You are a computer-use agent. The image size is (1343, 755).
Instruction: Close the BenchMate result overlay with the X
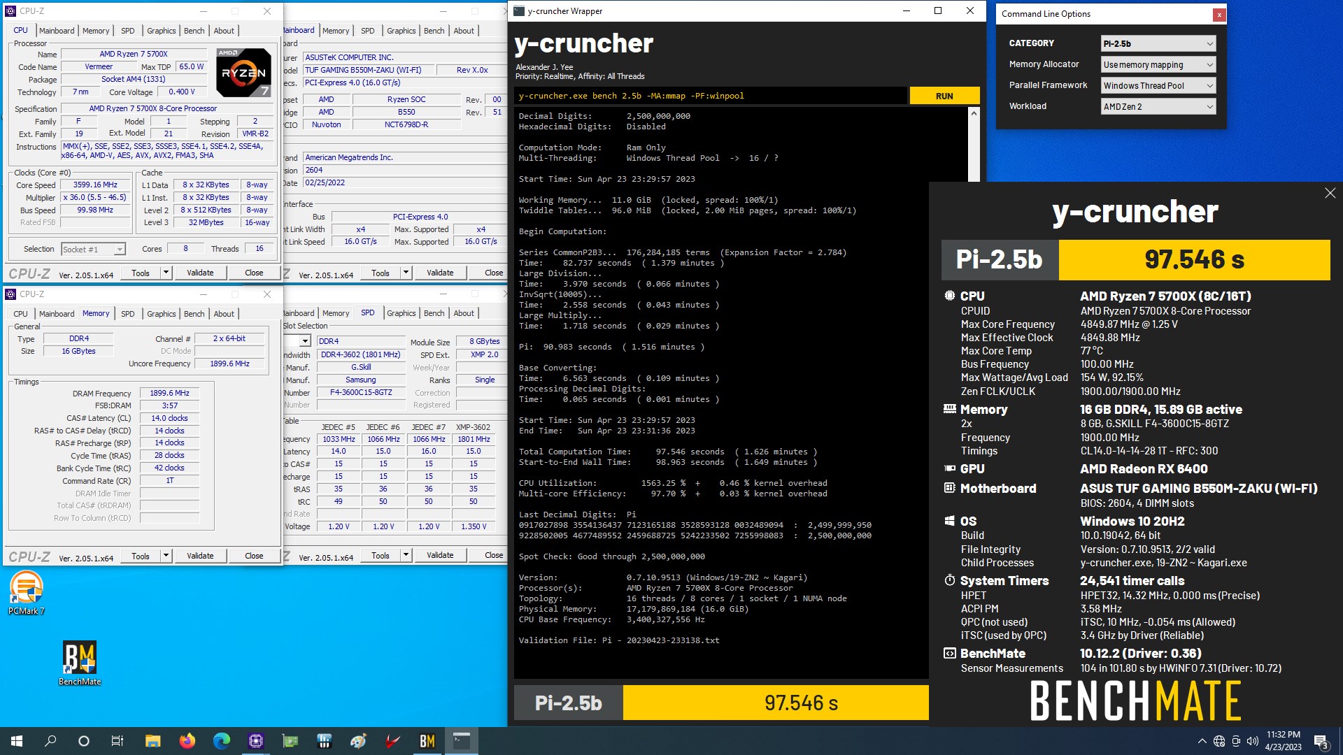(x=1330, y=193)
